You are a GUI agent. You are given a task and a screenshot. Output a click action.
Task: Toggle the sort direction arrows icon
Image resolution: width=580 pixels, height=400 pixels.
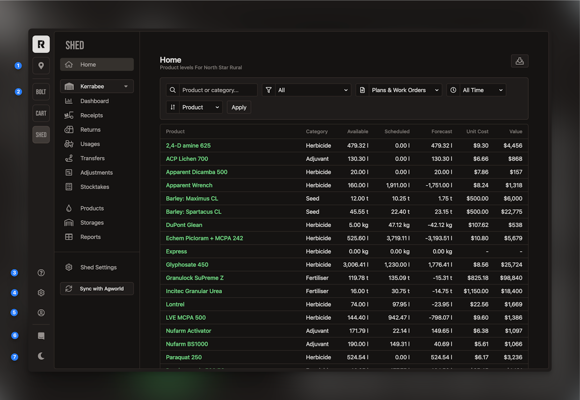(173, 107)
